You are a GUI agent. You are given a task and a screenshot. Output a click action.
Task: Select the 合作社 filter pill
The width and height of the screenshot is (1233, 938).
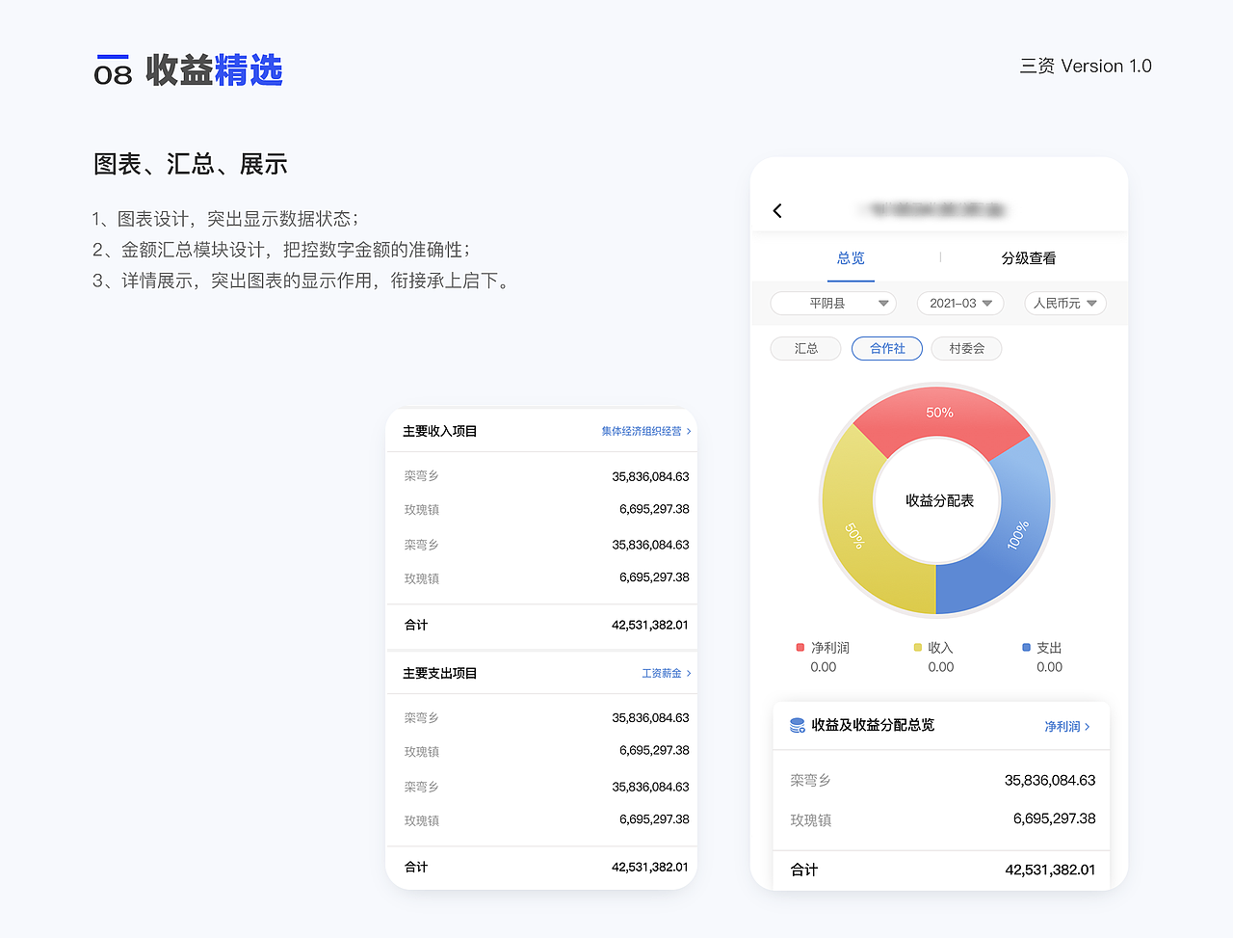(887, 348)
